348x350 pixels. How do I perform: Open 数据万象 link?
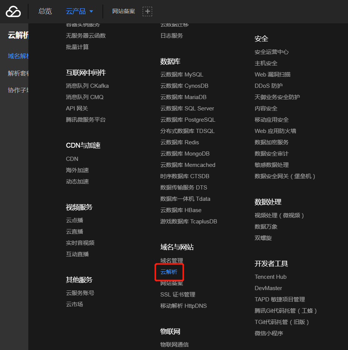click(266, 227)
